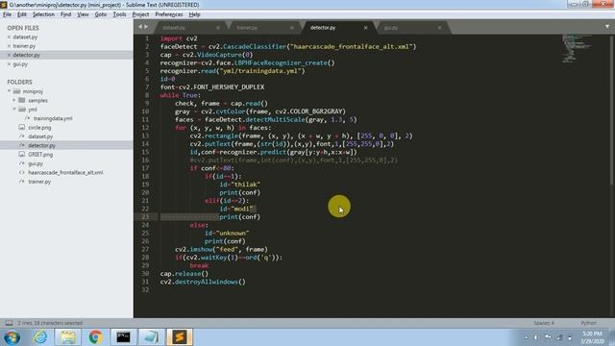
Task: Open Google Chrome from the taskbar
Action: tap(96, 337)
